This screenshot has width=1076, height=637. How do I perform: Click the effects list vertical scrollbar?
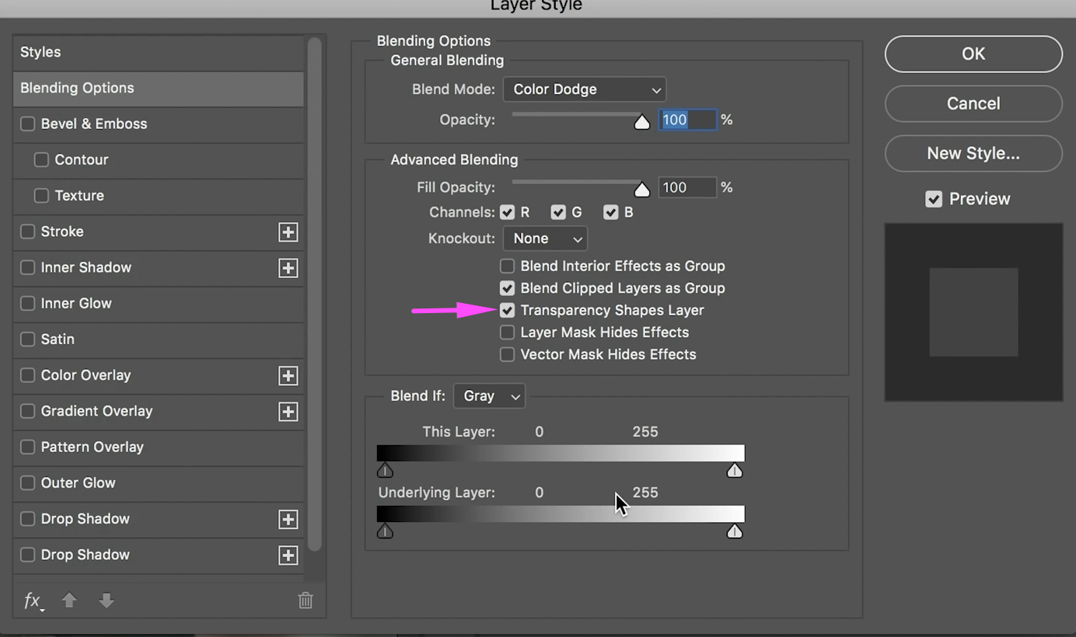(314, 295)
